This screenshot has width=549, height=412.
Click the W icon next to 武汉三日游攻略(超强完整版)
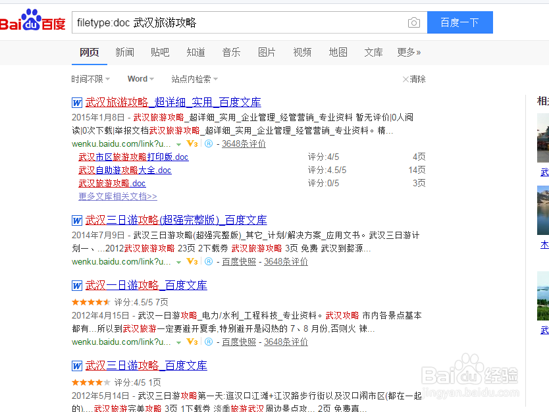click(x=77, y=220)
